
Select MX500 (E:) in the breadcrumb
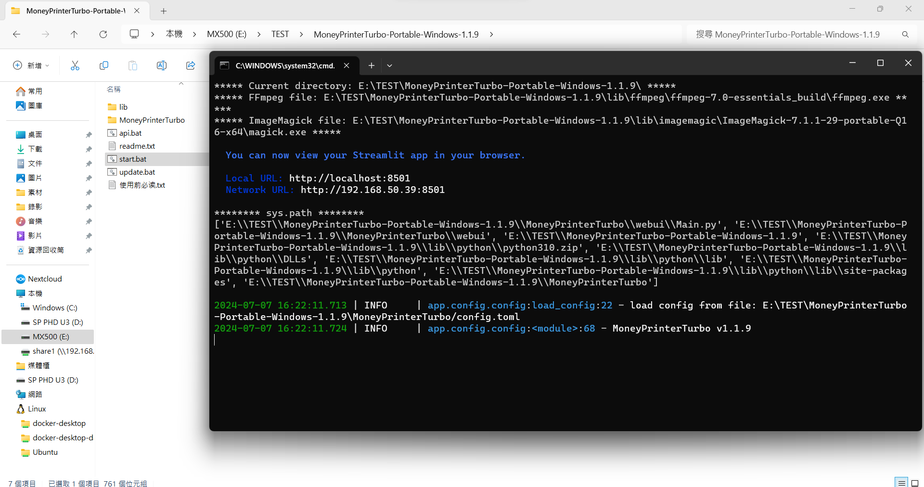(227, 34)
